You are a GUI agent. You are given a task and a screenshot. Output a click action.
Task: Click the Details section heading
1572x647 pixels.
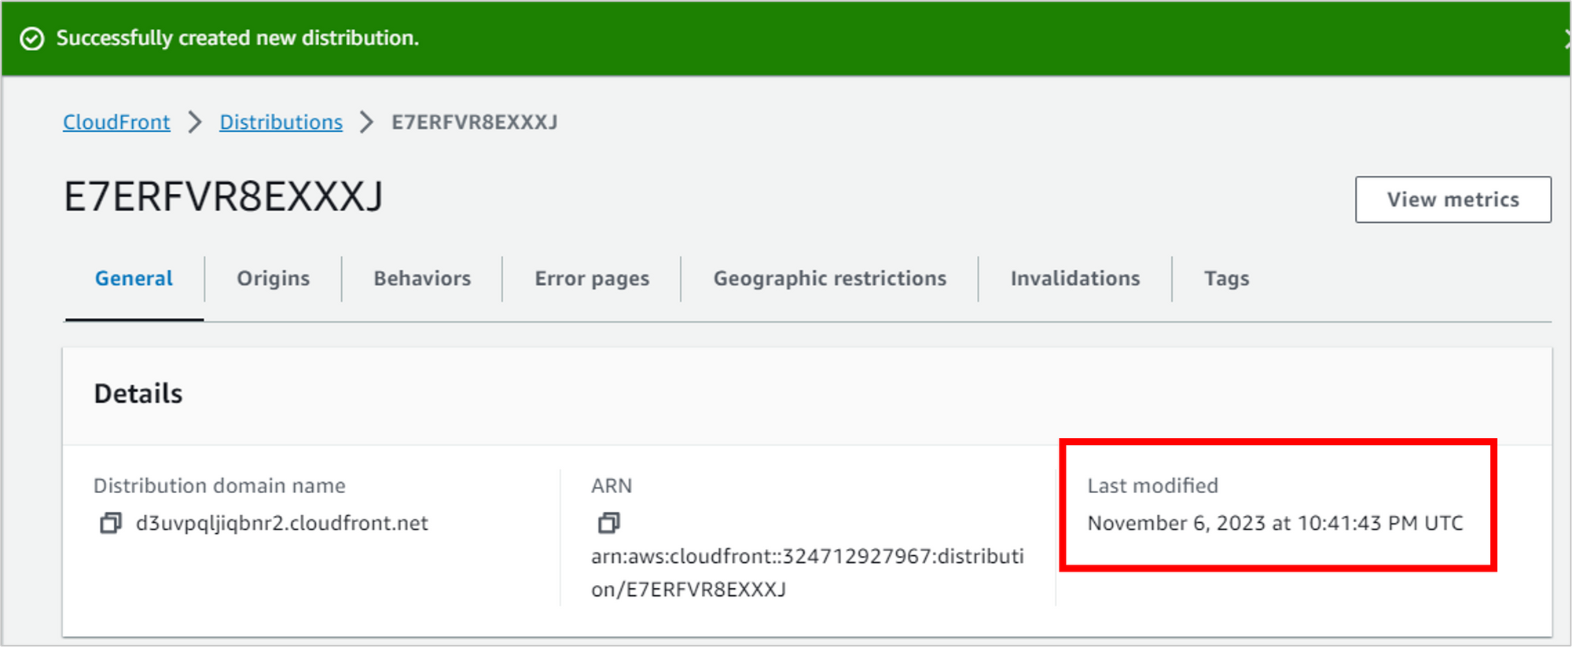[138, 393]
